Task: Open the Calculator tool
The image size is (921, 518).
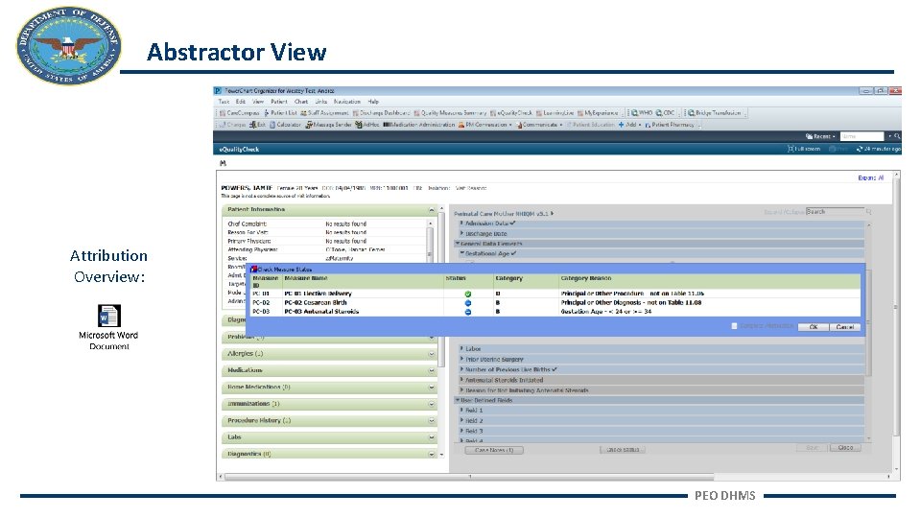Action: point(286,125)
